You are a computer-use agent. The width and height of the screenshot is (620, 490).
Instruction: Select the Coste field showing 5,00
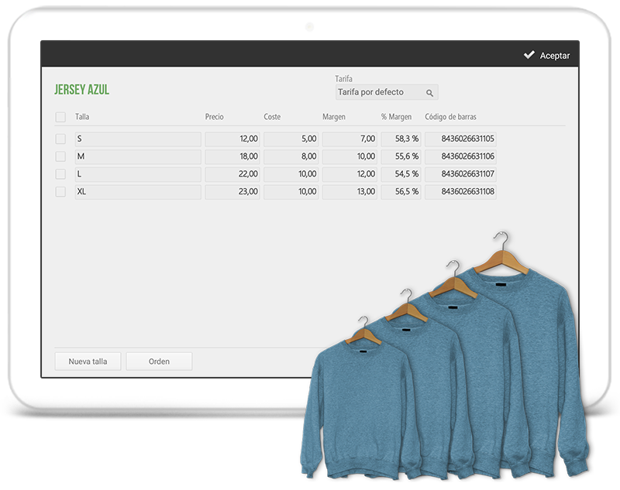[x=291, y=139]
